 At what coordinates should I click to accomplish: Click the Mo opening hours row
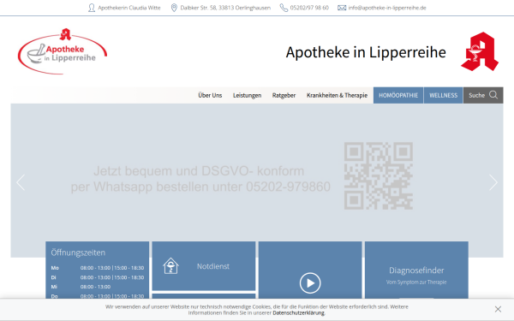98,268
